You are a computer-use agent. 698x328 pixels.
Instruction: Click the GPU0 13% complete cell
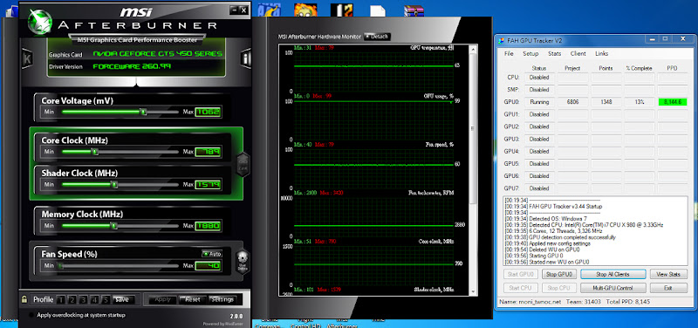640,102
